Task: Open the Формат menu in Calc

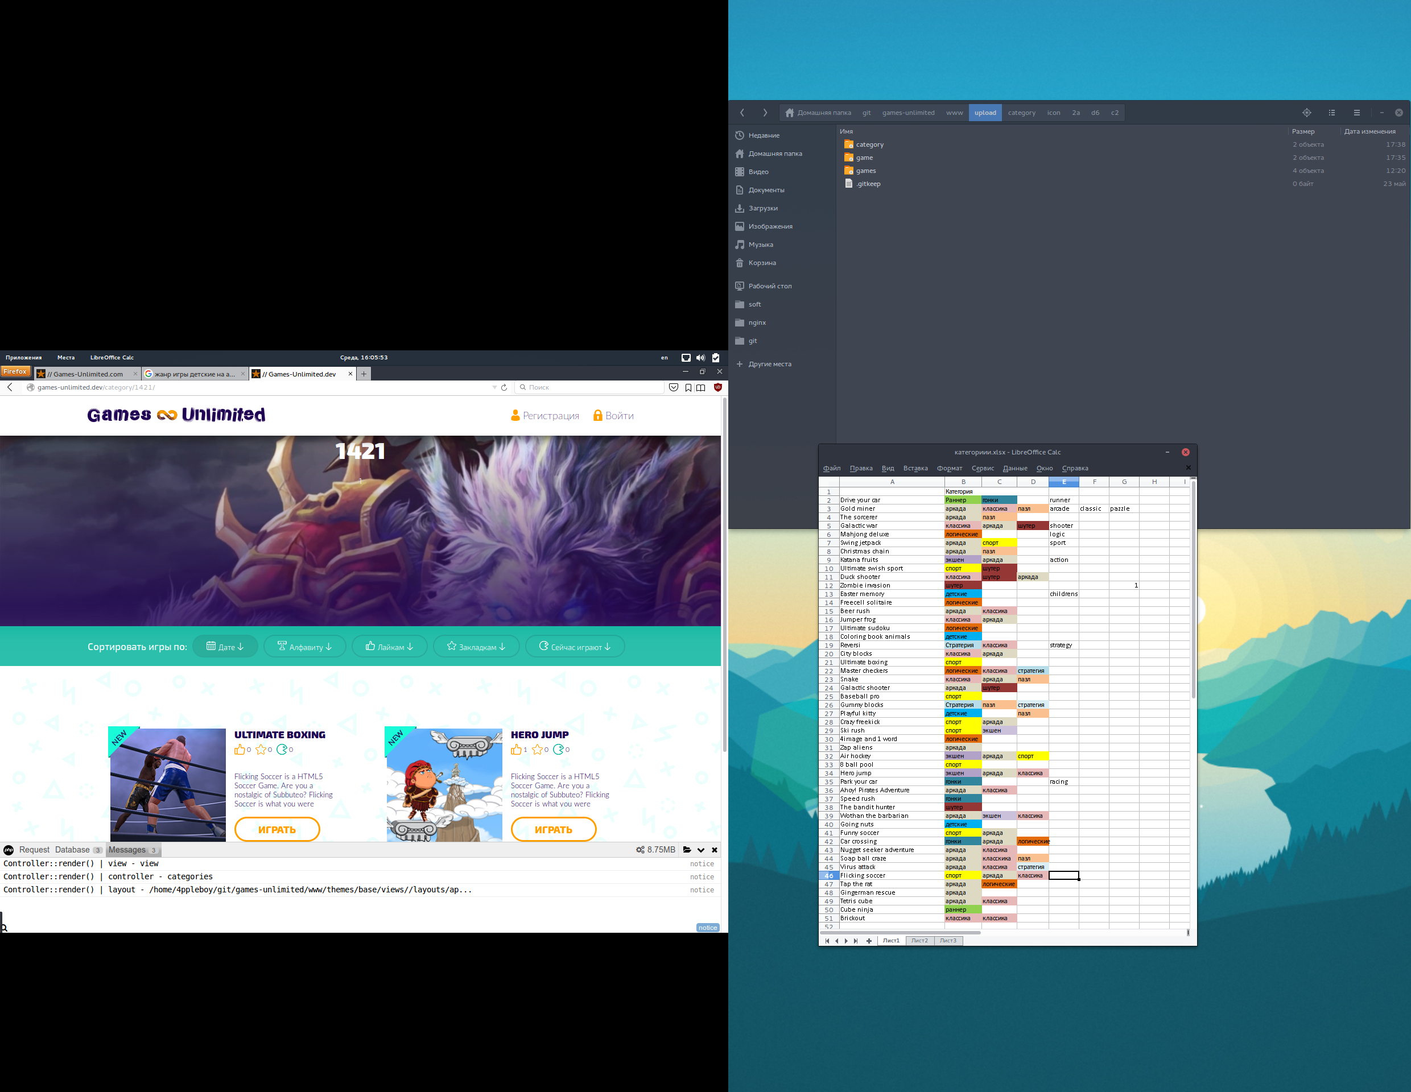Action: pos(950,469)
